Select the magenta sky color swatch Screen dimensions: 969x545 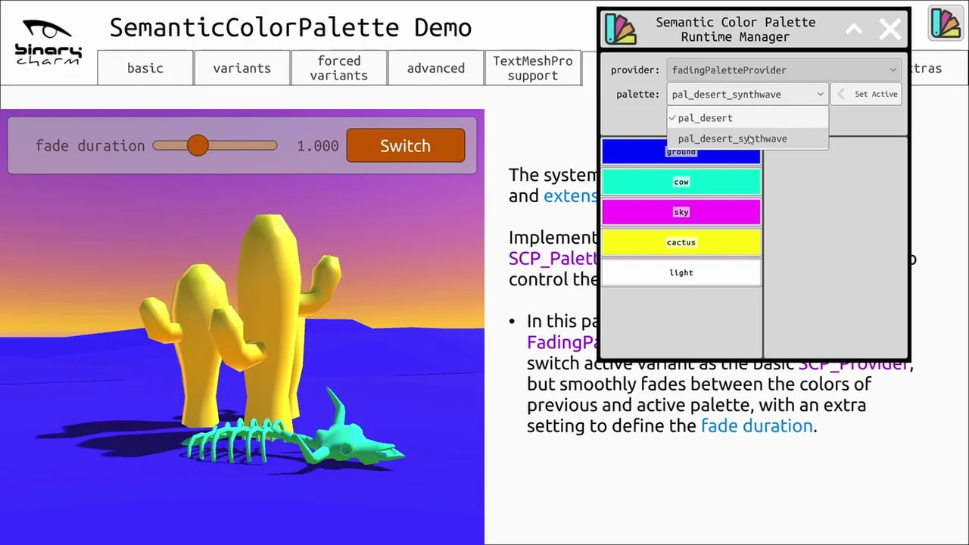[x=681, y=212]
